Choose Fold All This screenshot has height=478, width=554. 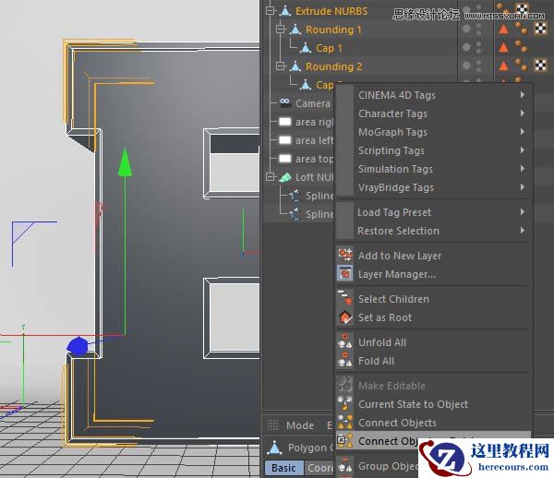(433, 361)
